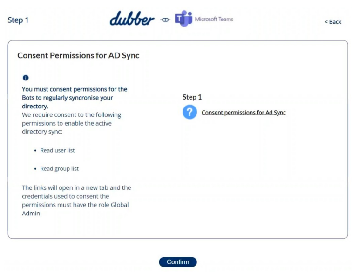Click the Read group list bullet item
This screenshot has width=359, height=274.
[59, 168]
